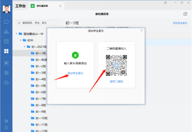Click the 初一5班 folder icon
Image resolution: width=192 pixels, height=132 pixels.
[33, 85]
